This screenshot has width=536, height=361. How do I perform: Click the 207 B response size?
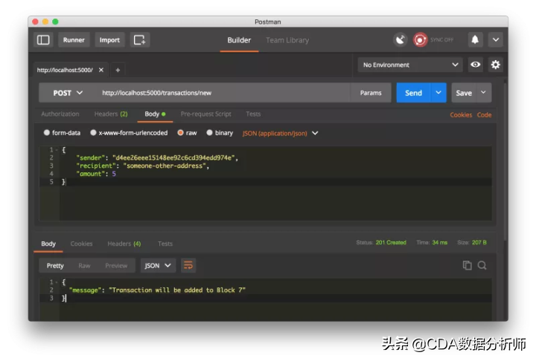[x=479, y=242]
